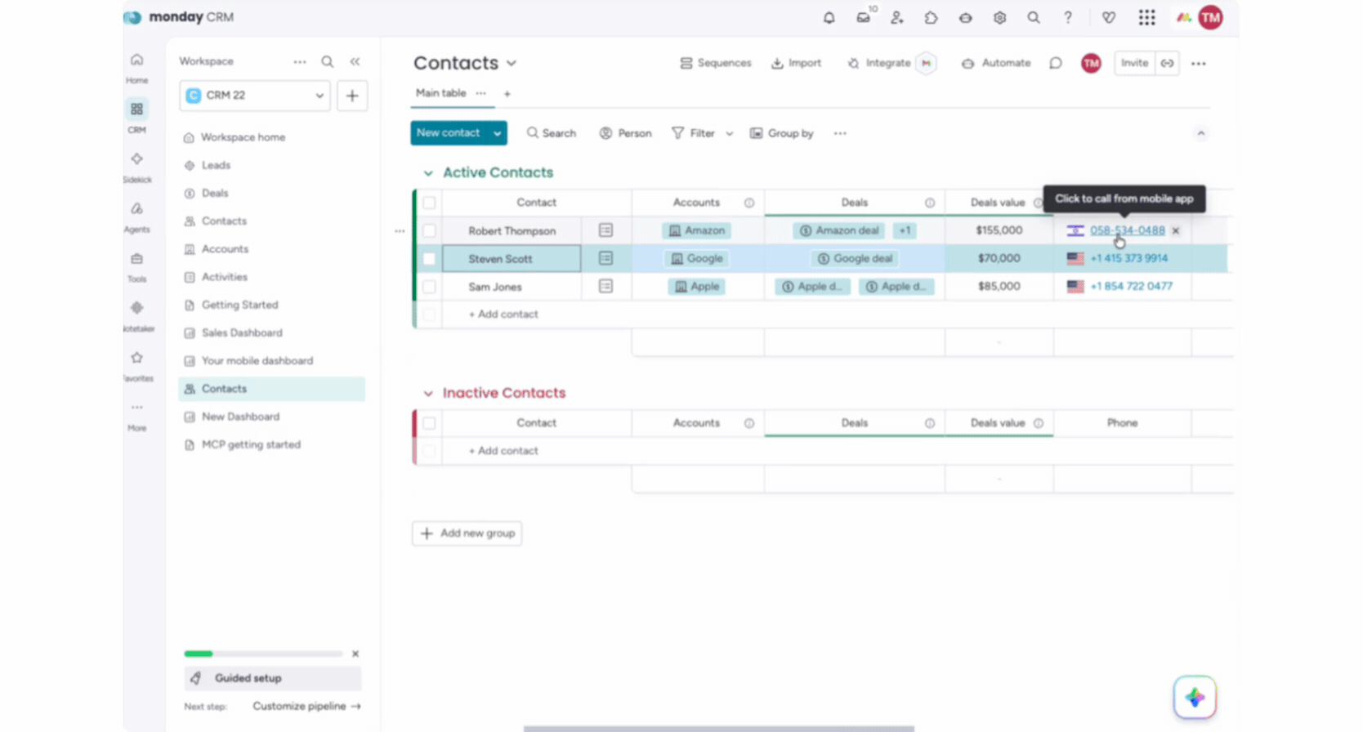Open the New contact dropdown arrow
Screen dimensions: 1363x732
point(497,133)
